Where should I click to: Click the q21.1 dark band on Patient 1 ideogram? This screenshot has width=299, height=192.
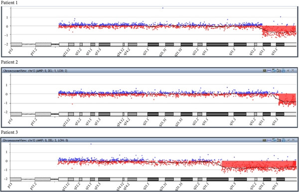coord(153,45)
